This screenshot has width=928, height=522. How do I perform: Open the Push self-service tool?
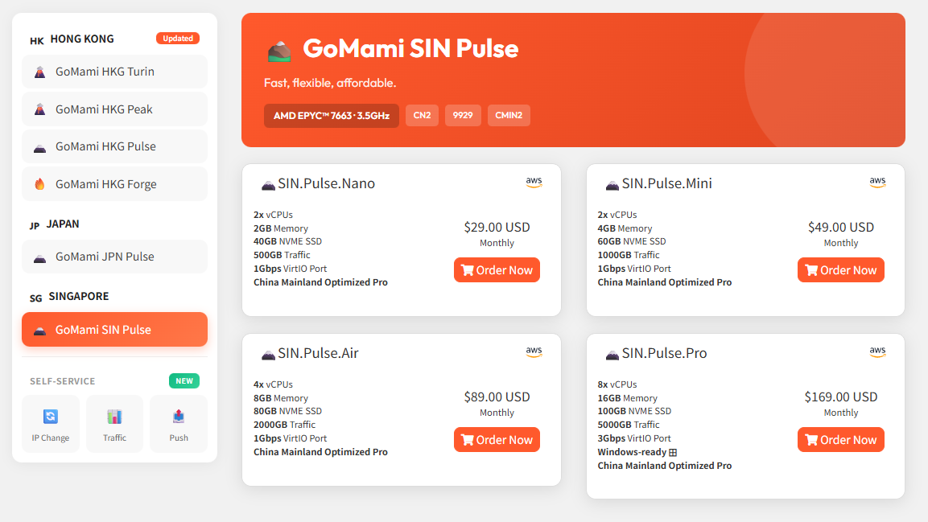click(x=179, y=423)
